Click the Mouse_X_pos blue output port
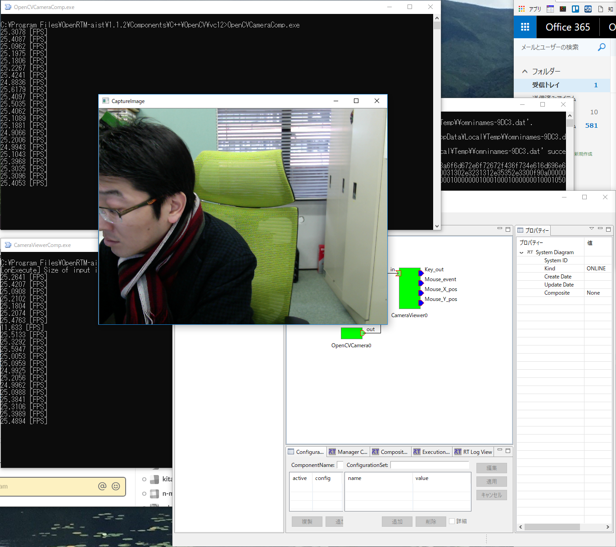 pyautogui.click(x=421, y=293)
